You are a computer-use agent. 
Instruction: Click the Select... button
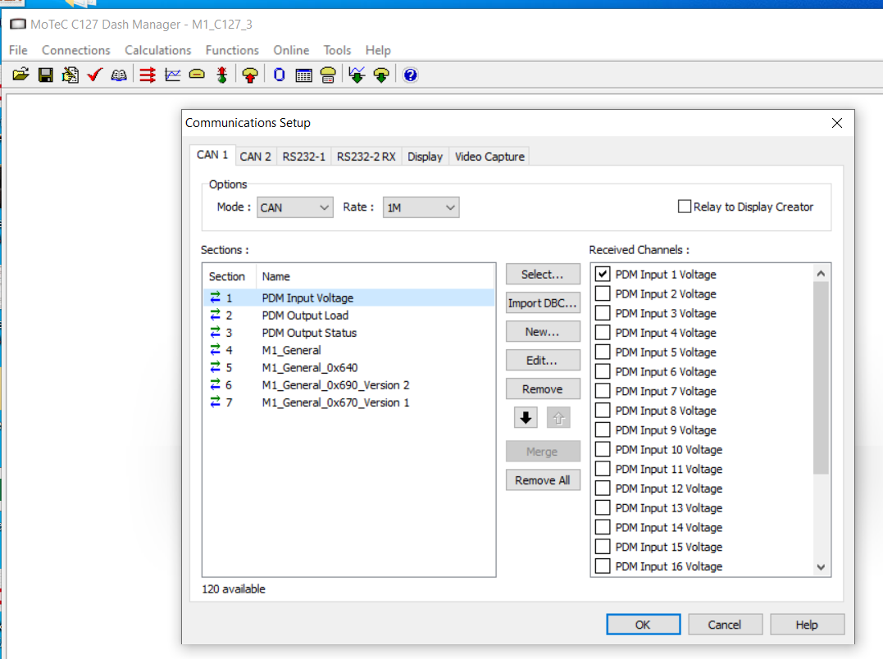tap(543, 274)
